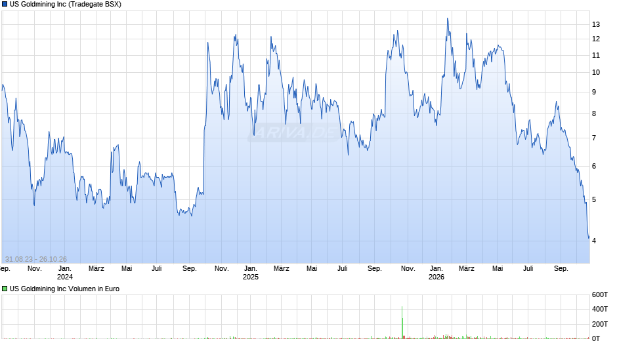The height and width of the screenshot is (345, 617).
Task: Click the price axis value 13
Action: click(x=596, y=24)
